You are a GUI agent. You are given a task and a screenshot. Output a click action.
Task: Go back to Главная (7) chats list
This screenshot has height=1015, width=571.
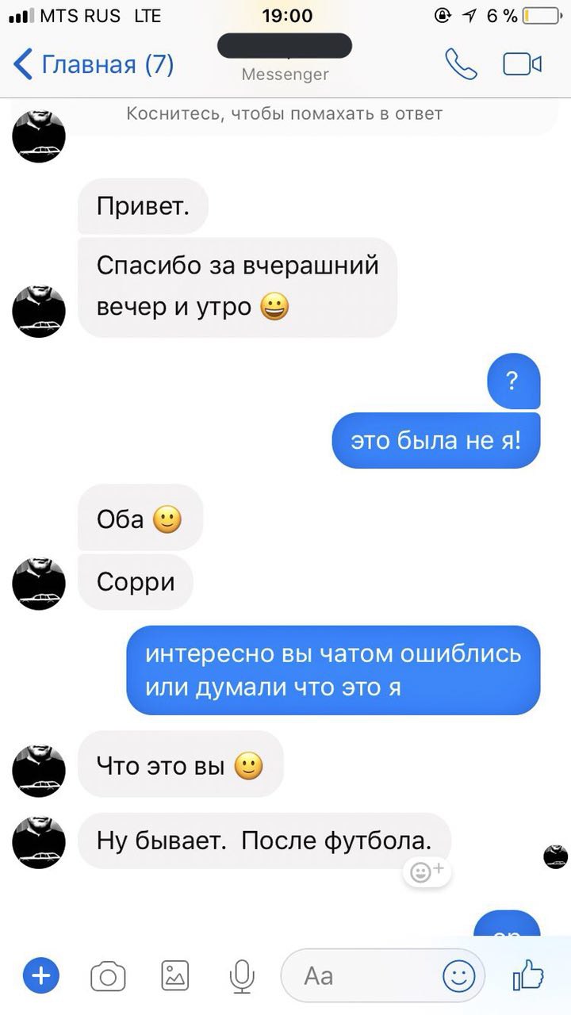(94, 63)
